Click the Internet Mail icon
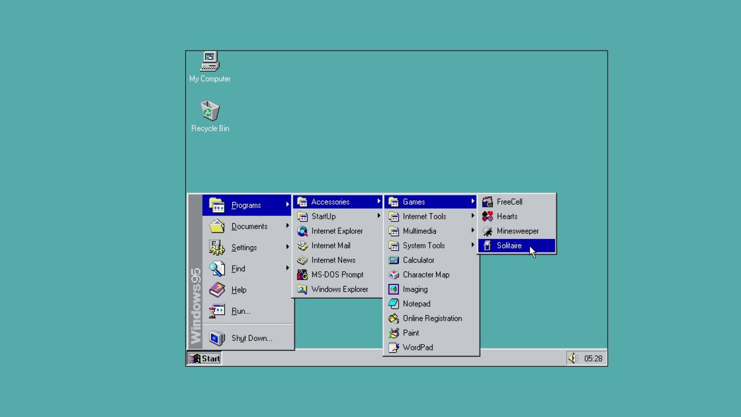 [x=302, y=245]
